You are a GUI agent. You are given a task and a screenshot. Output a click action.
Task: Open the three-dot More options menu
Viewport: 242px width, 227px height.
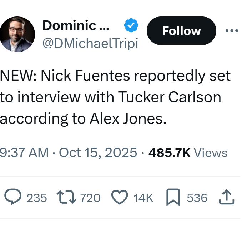coord(232,31)
